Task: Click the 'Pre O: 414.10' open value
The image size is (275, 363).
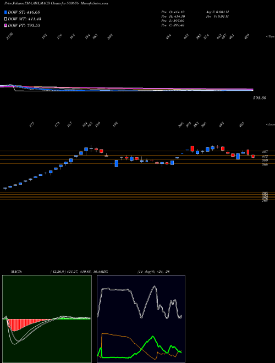Action: coord(173,12)
